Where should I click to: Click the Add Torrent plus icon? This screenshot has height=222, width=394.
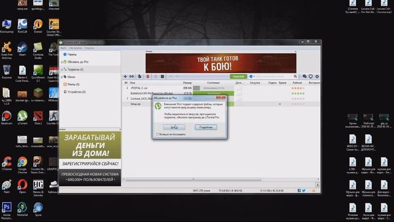125,76
